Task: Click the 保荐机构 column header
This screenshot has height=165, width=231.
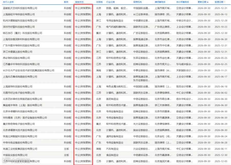Action: [x=138, y=2]
